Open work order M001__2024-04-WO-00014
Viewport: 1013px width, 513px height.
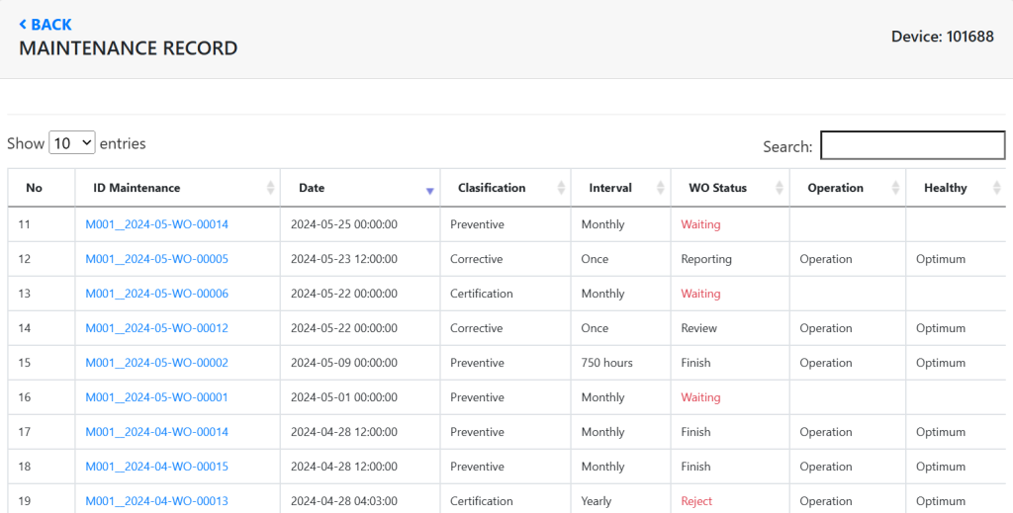point(156,432)
